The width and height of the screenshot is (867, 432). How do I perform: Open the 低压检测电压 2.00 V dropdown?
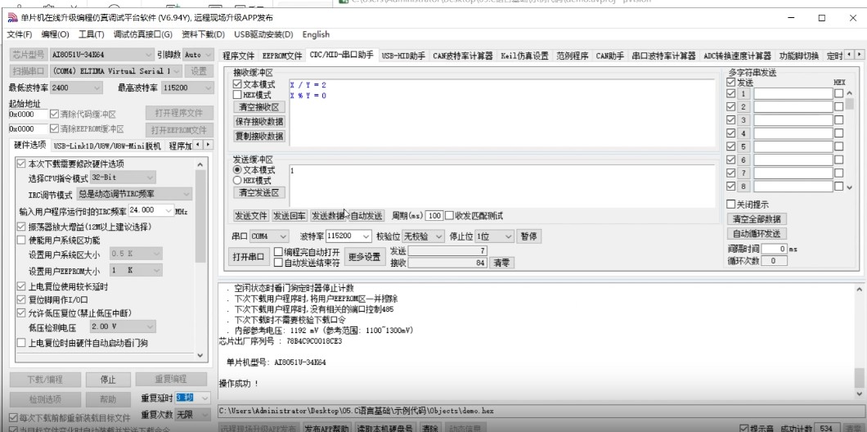pos(123,326)
